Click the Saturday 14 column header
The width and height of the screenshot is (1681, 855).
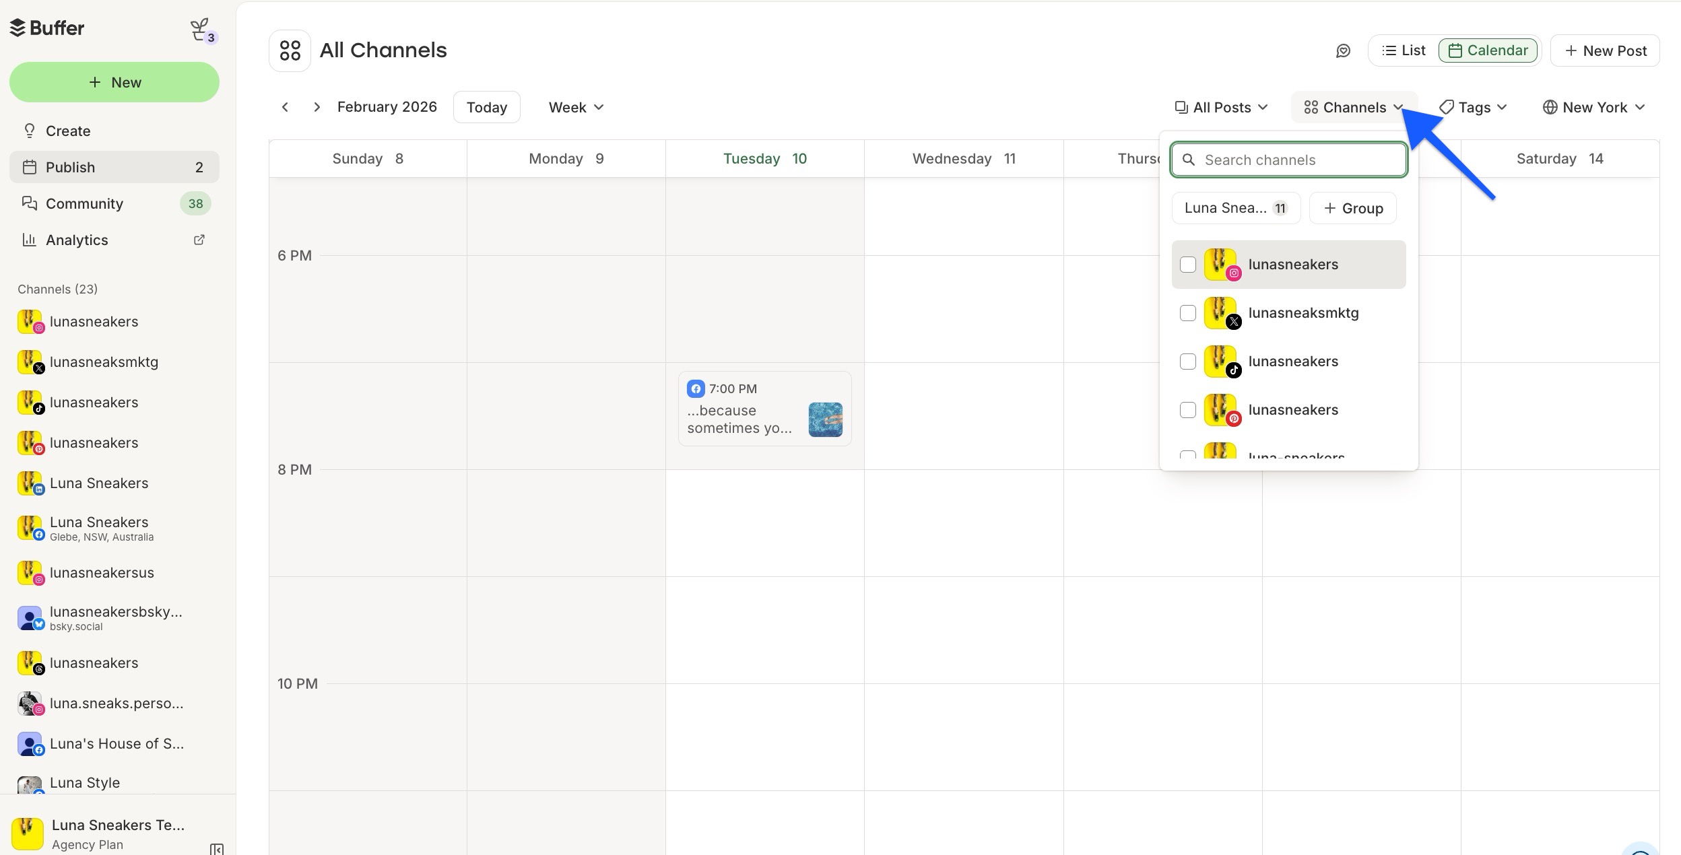pyautogui.click(x=1560, y=159)
